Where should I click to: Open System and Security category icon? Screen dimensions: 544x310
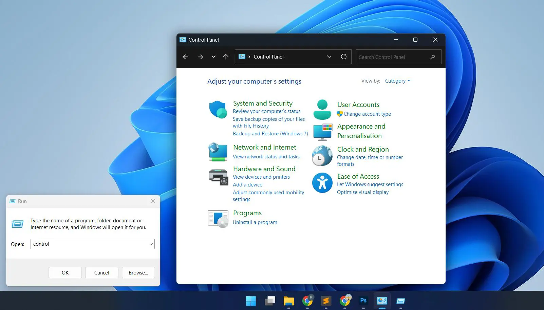[x=218, y=109]
